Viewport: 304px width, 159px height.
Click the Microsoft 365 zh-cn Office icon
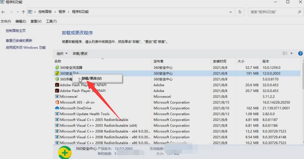57,102
